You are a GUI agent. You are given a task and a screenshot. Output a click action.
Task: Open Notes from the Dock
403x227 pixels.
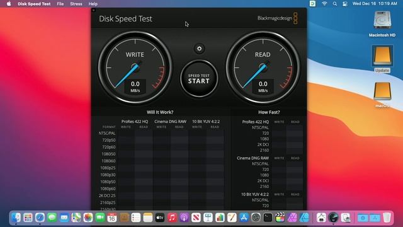point(148,218)
